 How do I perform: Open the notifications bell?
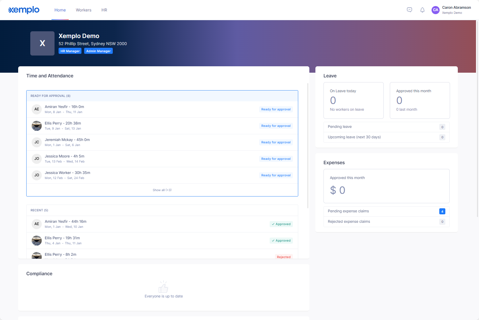(x=422, y=10)
